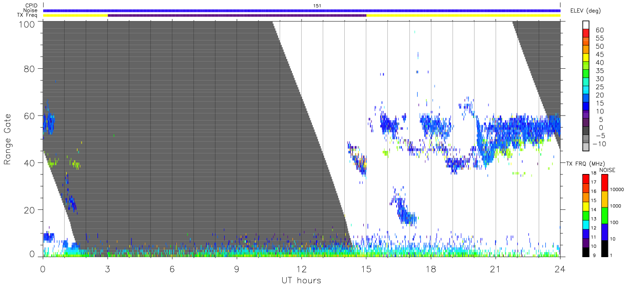The height and width of the screenshot is (291, 630).
Task: Pick the light gray bottom ELEV swatch
Action: [x=586, y=146]
